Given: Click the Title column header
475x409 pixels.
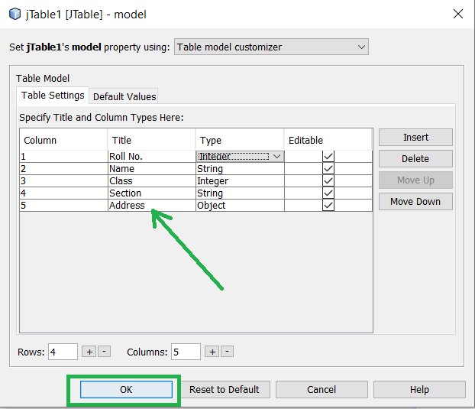Looking at the screenshot, I should (x=151, y=140).
